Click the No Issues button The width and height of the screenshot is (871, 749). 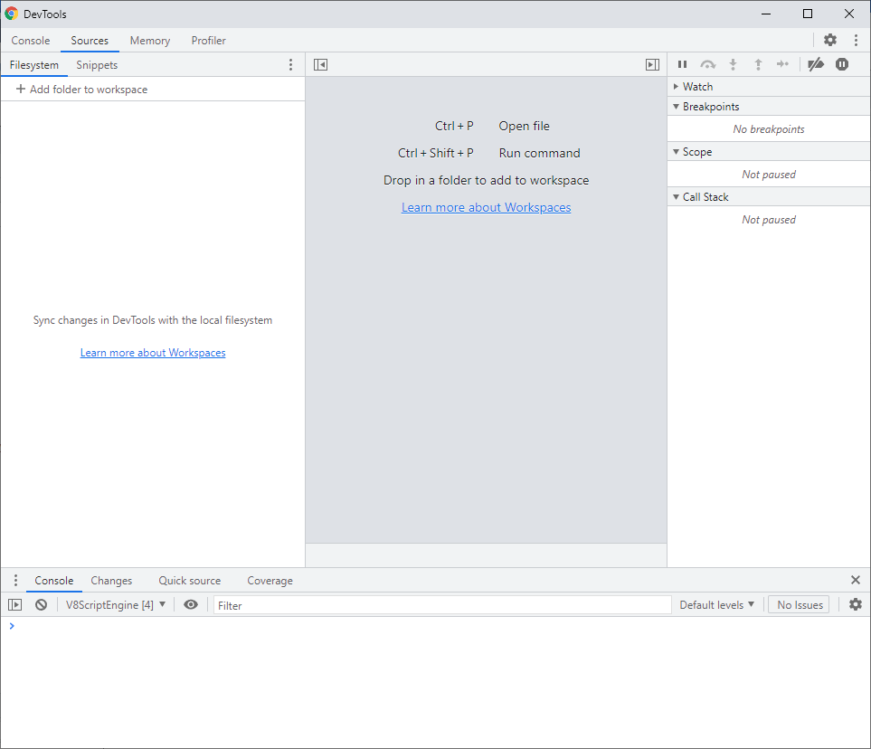pos(799,605)
